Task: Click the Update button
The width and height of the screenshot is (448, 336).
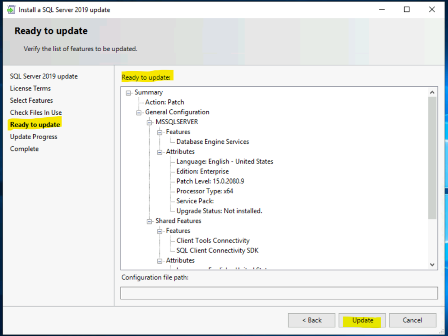Action: [362, 320]
